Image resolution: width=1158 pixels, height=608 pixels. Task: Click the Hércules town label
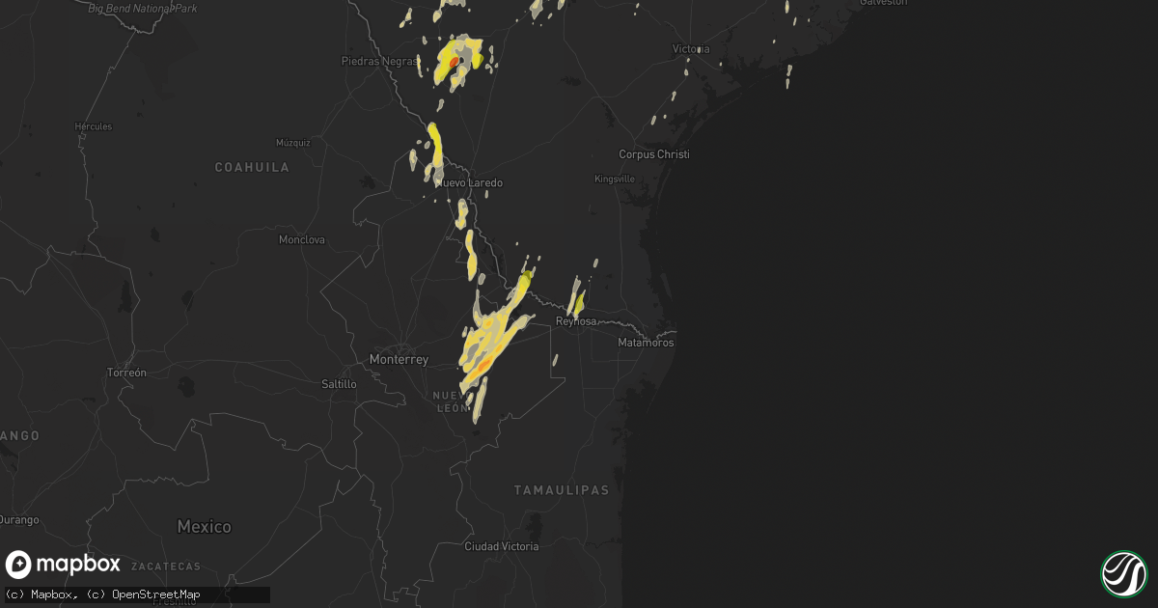[x=94, y=126]
